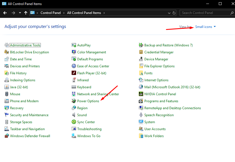Screen dimensions: 235x162
Task: Open the address bar history dropdown arrow
Action: pyautogui.click(x=169, y=13)
